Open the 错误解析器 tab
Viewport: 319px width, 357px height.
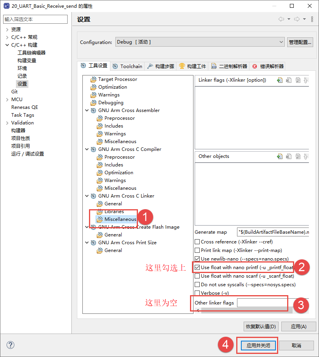coord(268,66)
